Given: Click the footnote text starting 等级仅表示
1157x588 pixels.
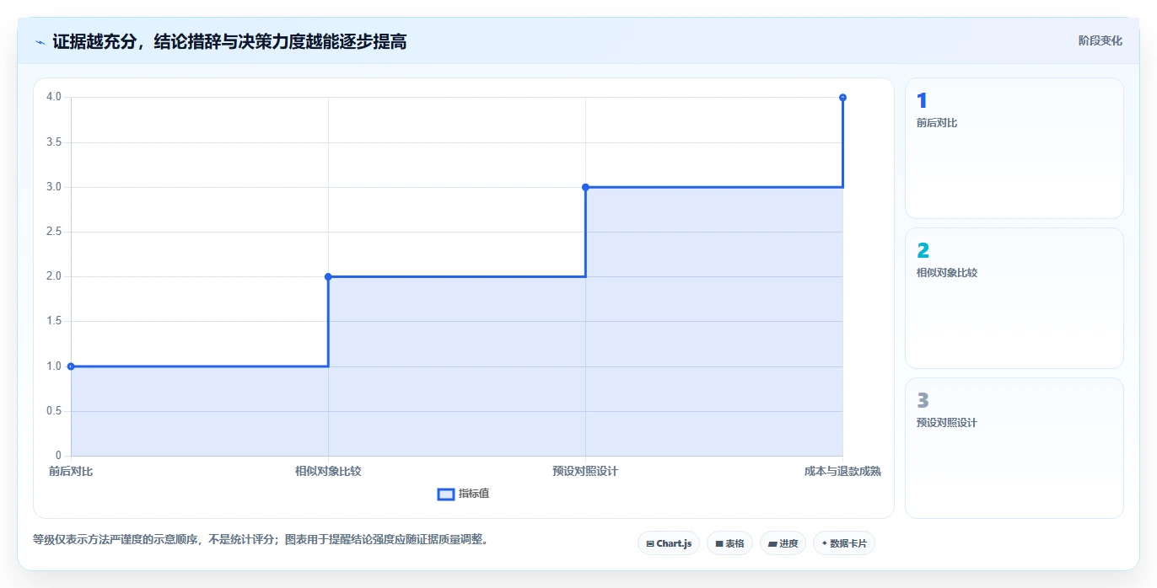Looking at the screenshot, I should (261, 539).
